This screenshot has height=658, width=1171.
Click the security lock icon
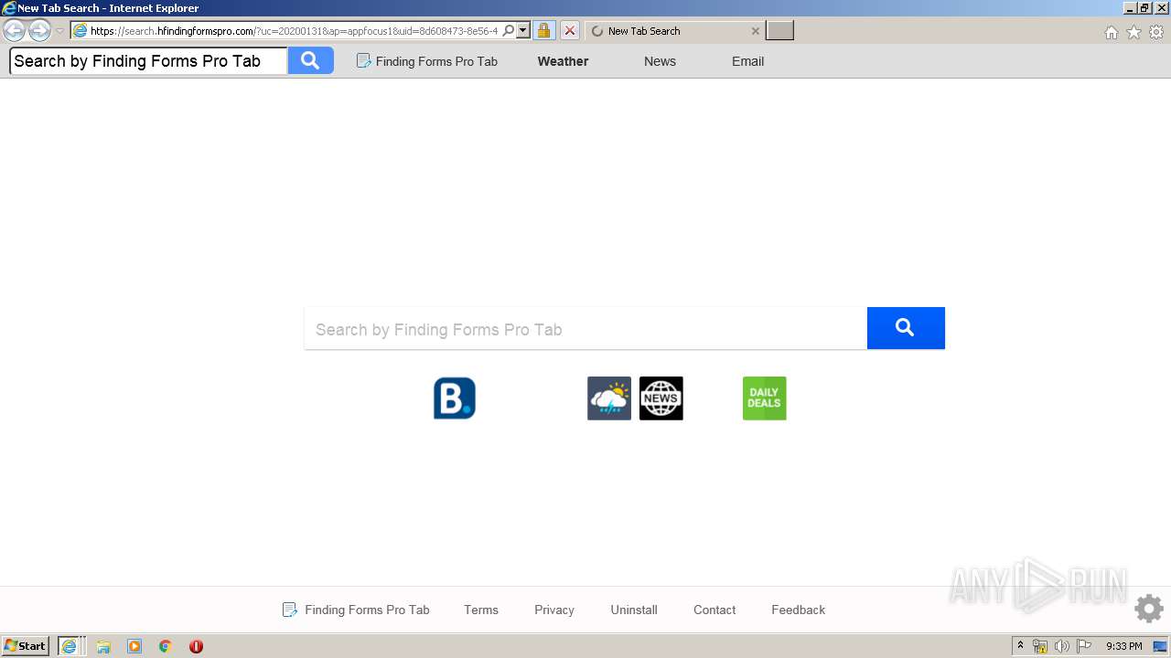pyautogui.click(x=543, y=31)
